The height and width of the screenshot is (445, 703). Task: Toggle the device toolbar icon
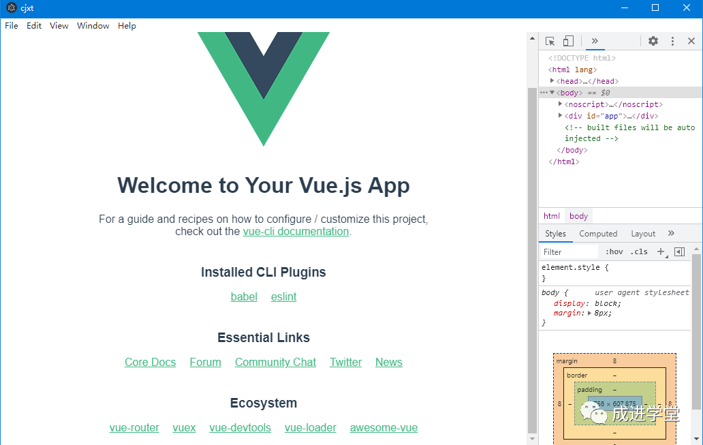click(568, 42)
